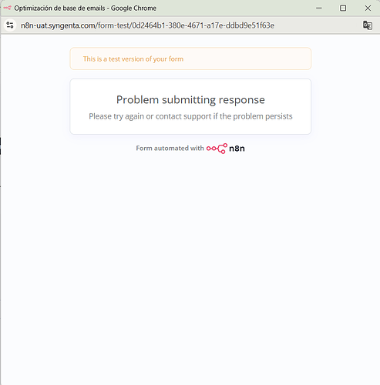
Task: Click the "Google Chrome" text in title bar
Action: click(x=133, y=8)
